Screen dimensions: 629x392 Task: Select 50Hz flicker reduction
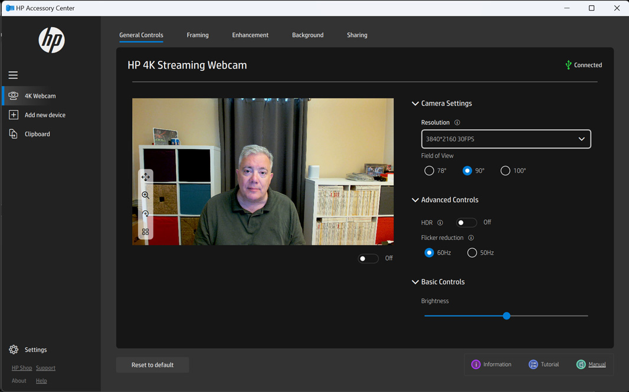click(x=472, y=252)
